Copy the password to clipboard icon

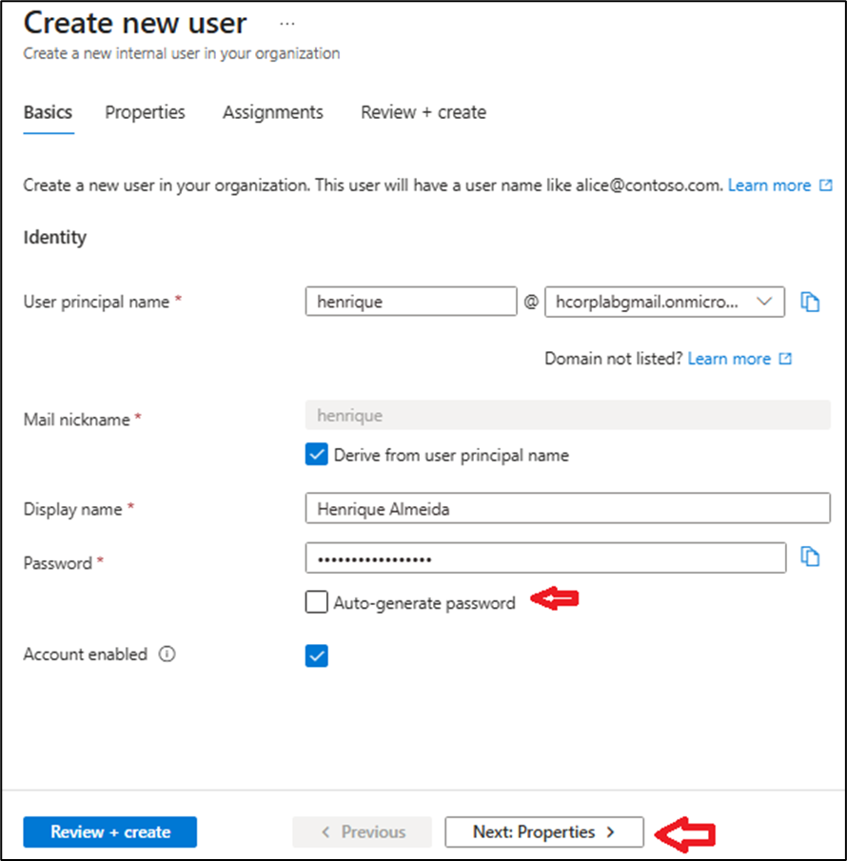click(x=810, y=558)
